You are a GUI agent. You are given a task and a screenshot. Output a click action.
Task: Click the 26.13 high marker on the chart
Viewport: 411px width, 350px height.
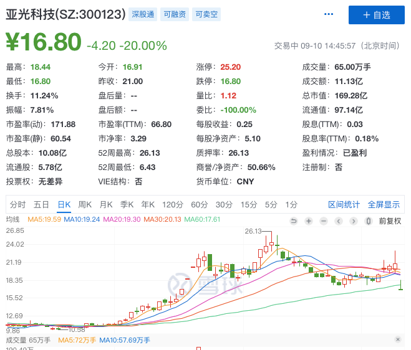253,231
